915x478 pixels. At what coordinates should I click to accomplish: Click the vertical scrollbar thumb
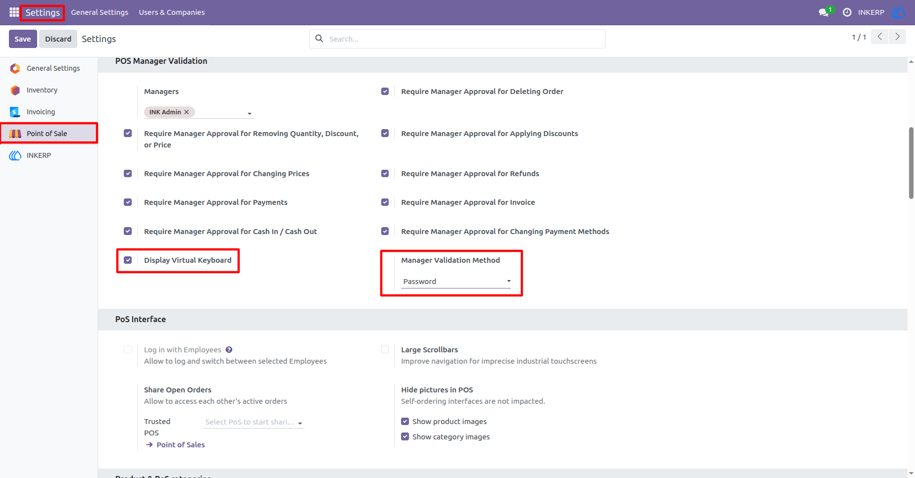(911, 163)
